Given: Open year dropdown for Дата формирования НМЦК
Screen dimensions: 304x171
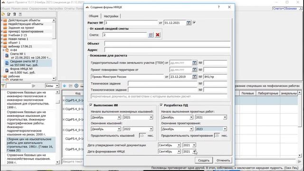Looking at the screenshot, I should [x=194, y=152].
